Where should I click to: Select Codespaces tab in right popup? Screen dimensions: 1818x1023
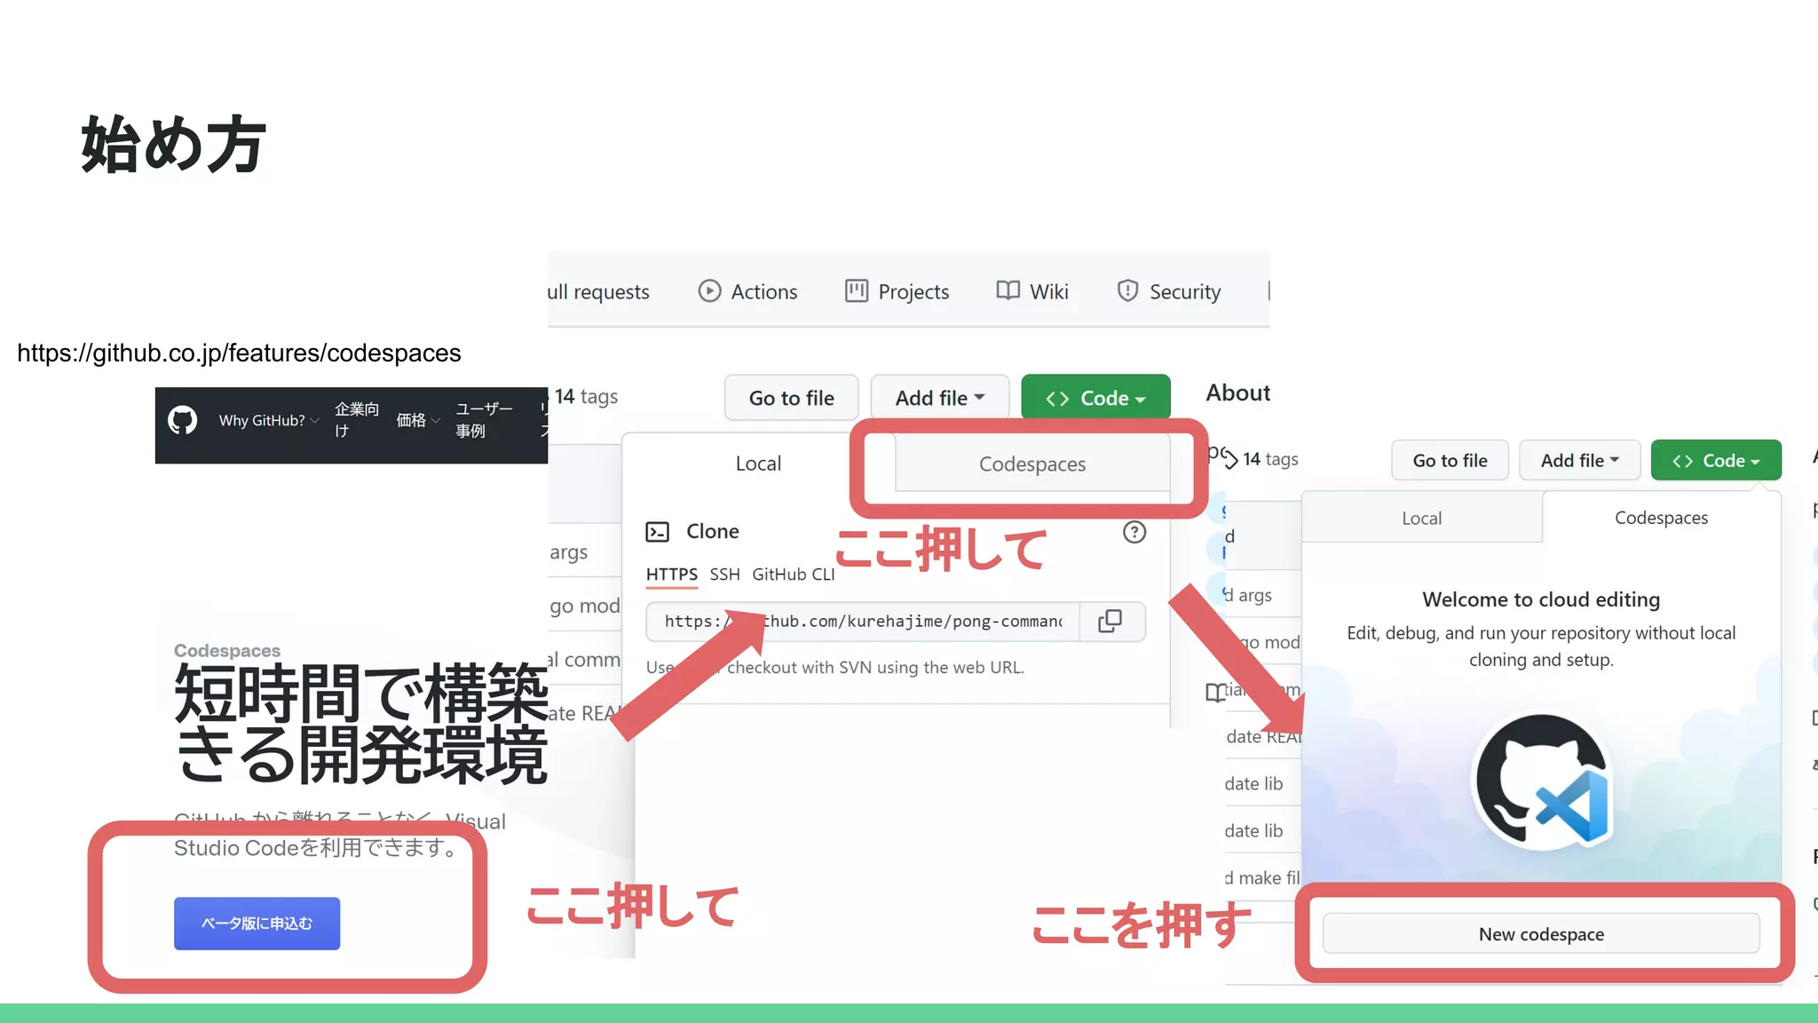coord(1661,518)
